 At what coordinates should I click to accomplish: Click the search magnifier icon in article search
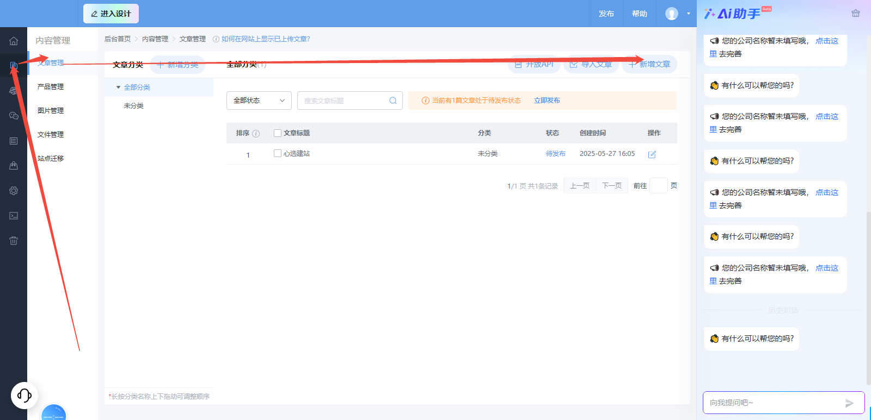point(393,101)
